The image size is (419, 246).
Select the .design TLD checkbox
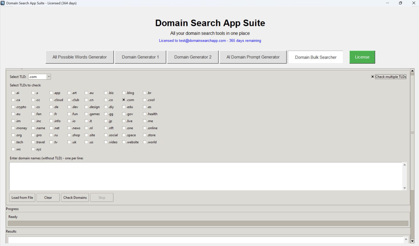tap(86, 107)
